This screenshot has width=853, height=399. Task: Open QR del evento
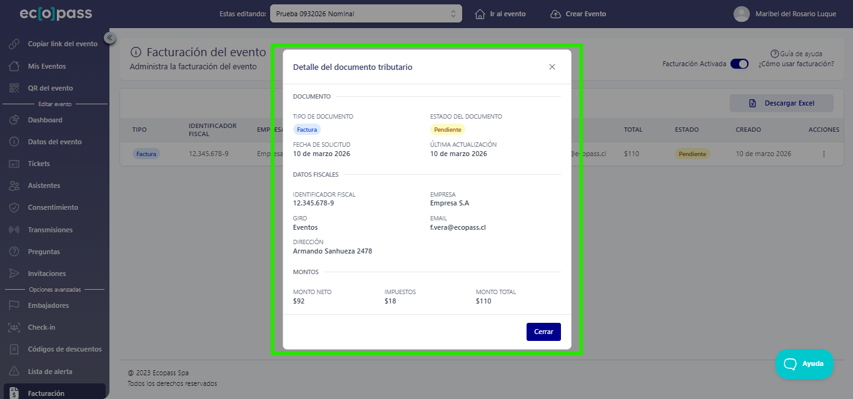tap(51, 88)
